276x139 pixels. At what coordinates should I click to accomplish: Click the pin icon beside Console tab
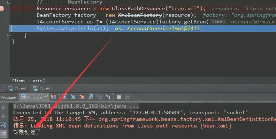[46, 96]
